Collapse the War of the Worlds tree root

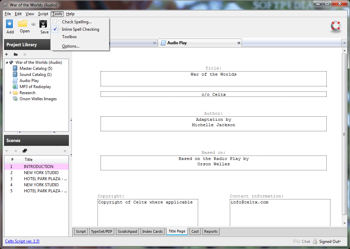6,62
